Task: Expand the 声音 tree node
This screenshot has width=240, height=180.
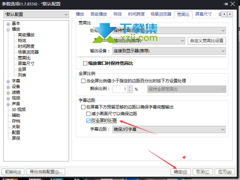Action: click(x=8, y=105)
